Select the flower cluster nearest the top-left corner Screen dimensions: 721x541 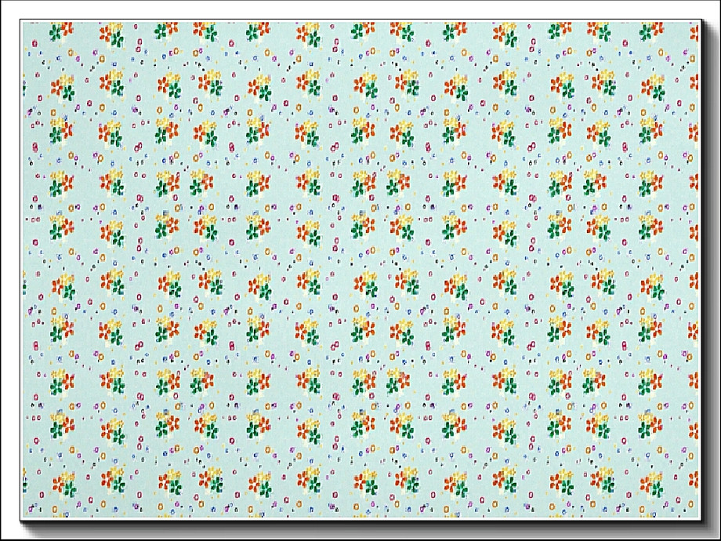(61, 32)
